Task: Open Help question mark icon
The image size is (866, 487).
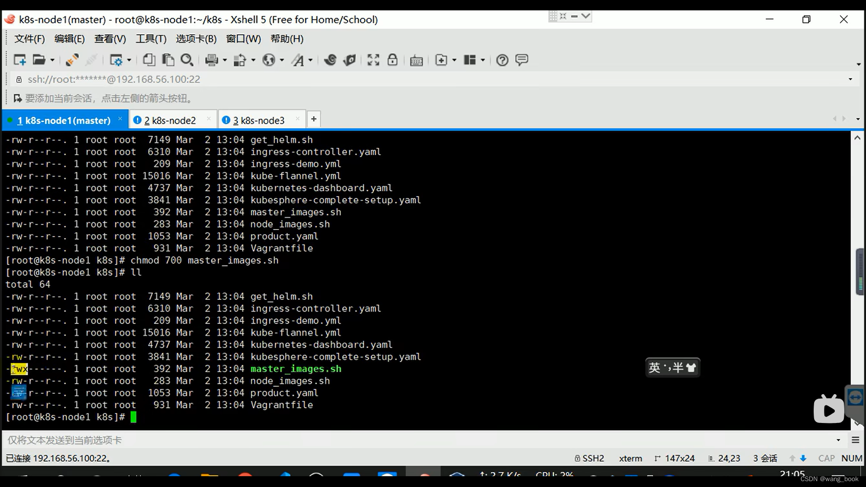Action: [x=502, y=60]
